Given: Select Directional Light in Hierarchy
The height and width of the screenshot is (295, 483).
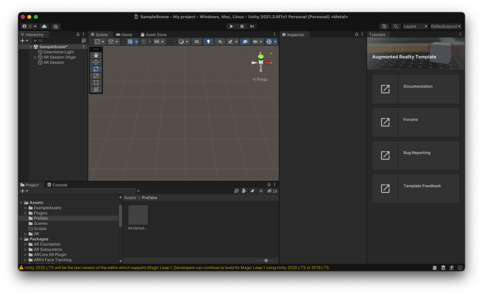Looking at the screenshot, I should coord(59,52).
